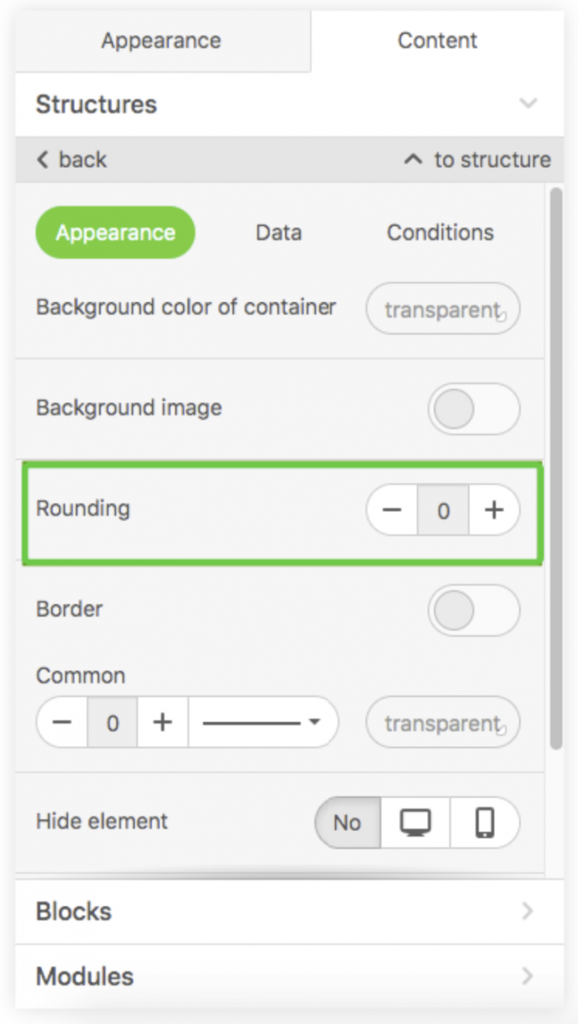Click minus on Common border width
578x1024 pixels.
(x=61, y=723)
